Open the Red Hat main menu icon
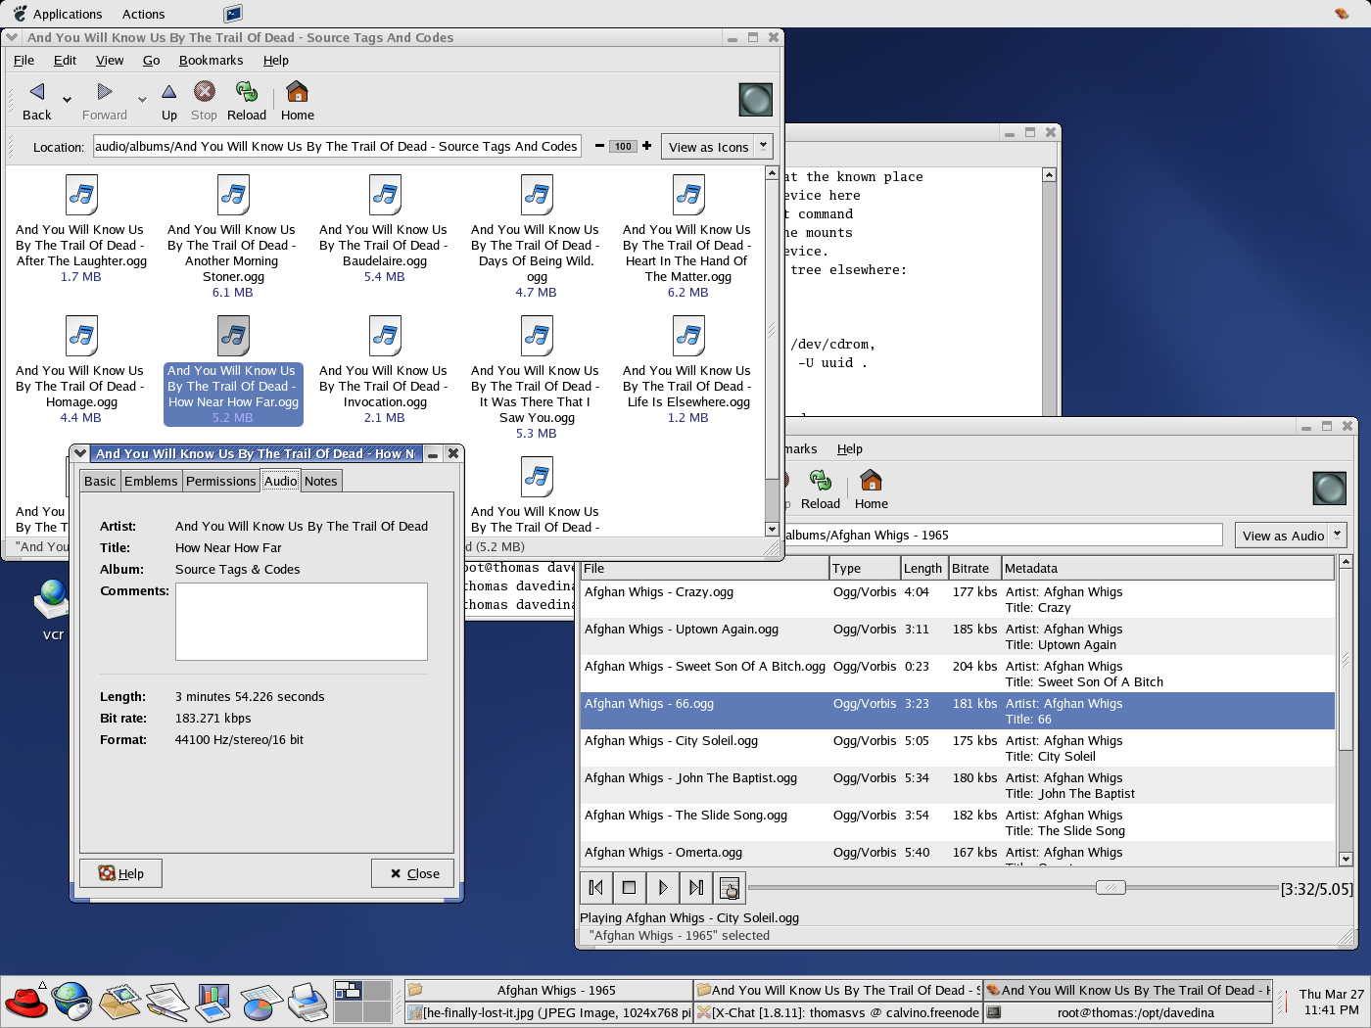This screenshot has height=1028, width=1371. click(x=25, y=1001)
